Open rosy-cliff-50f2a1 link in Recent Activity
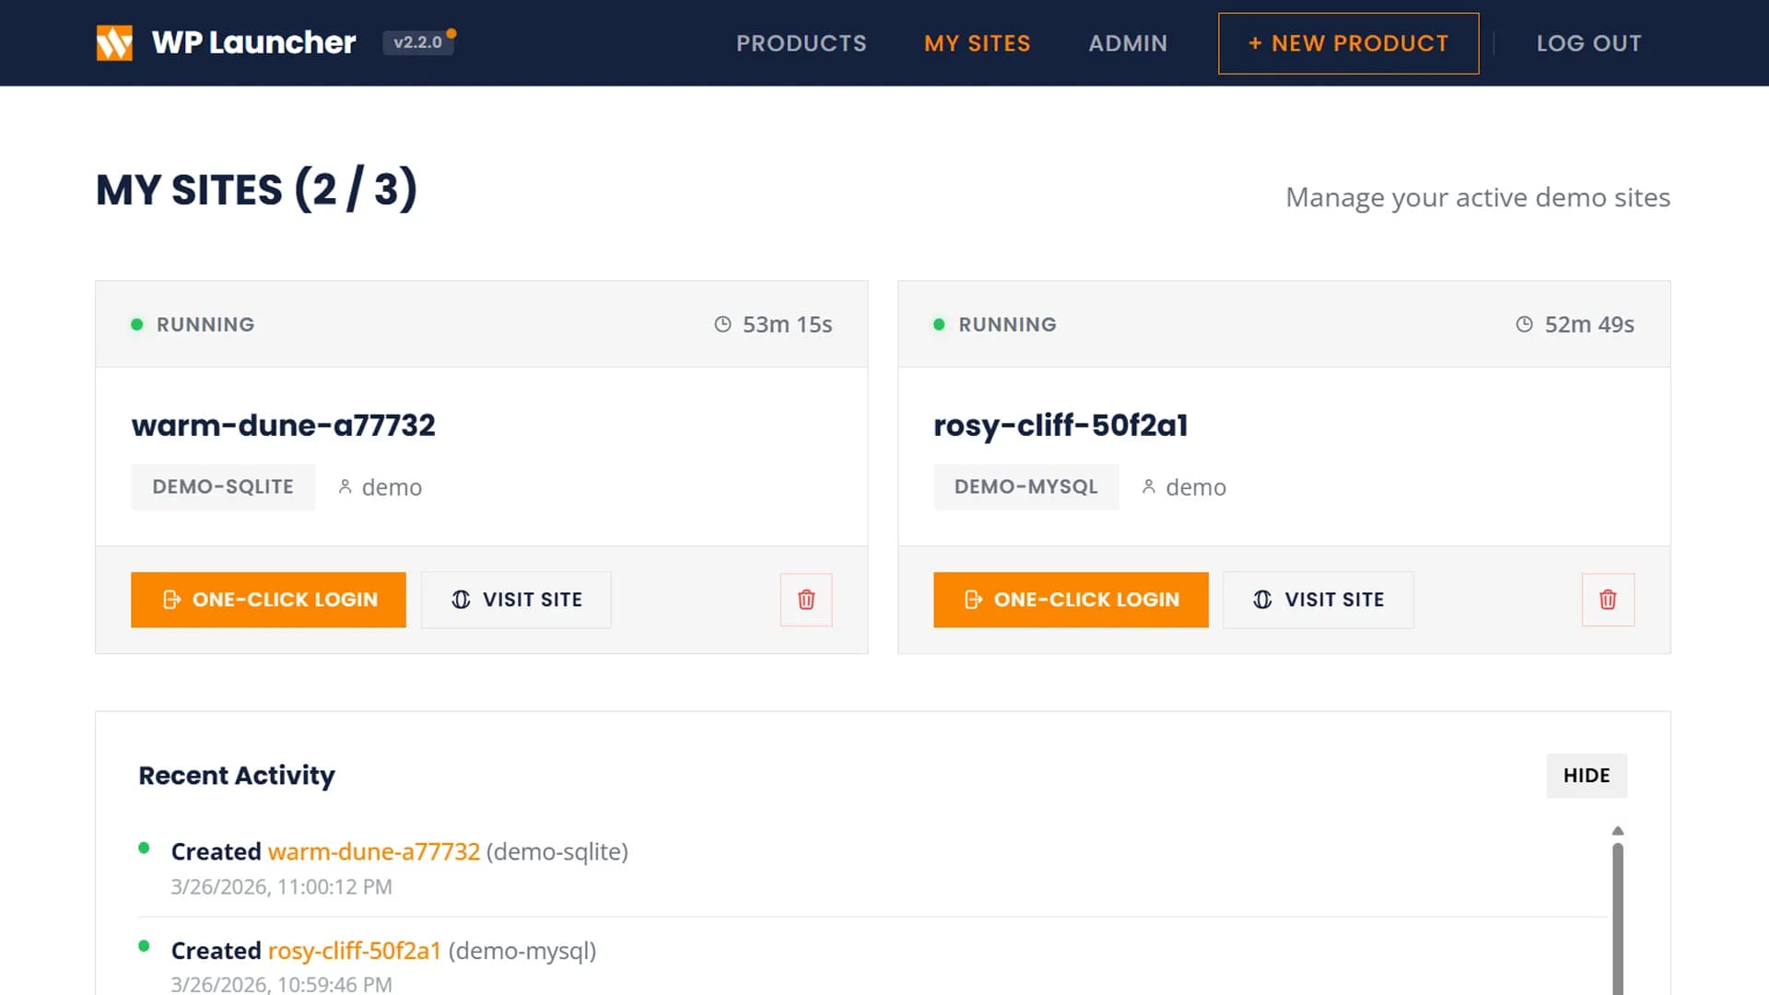Screen dimensions: 1769x995 point(355,951)
